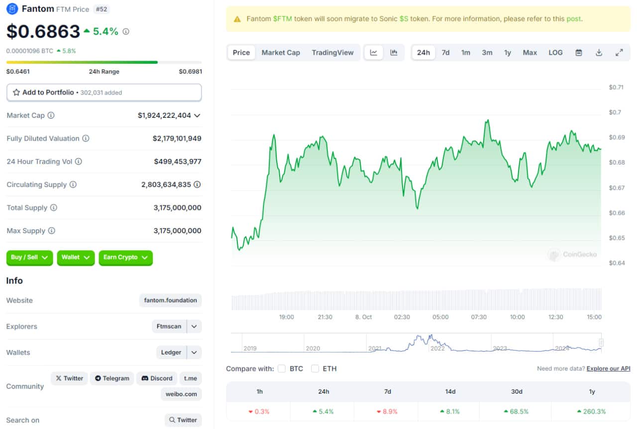The width and height of the screenshot is (637, 429).
Task: Download chart data icon
Action: [599, 53]
